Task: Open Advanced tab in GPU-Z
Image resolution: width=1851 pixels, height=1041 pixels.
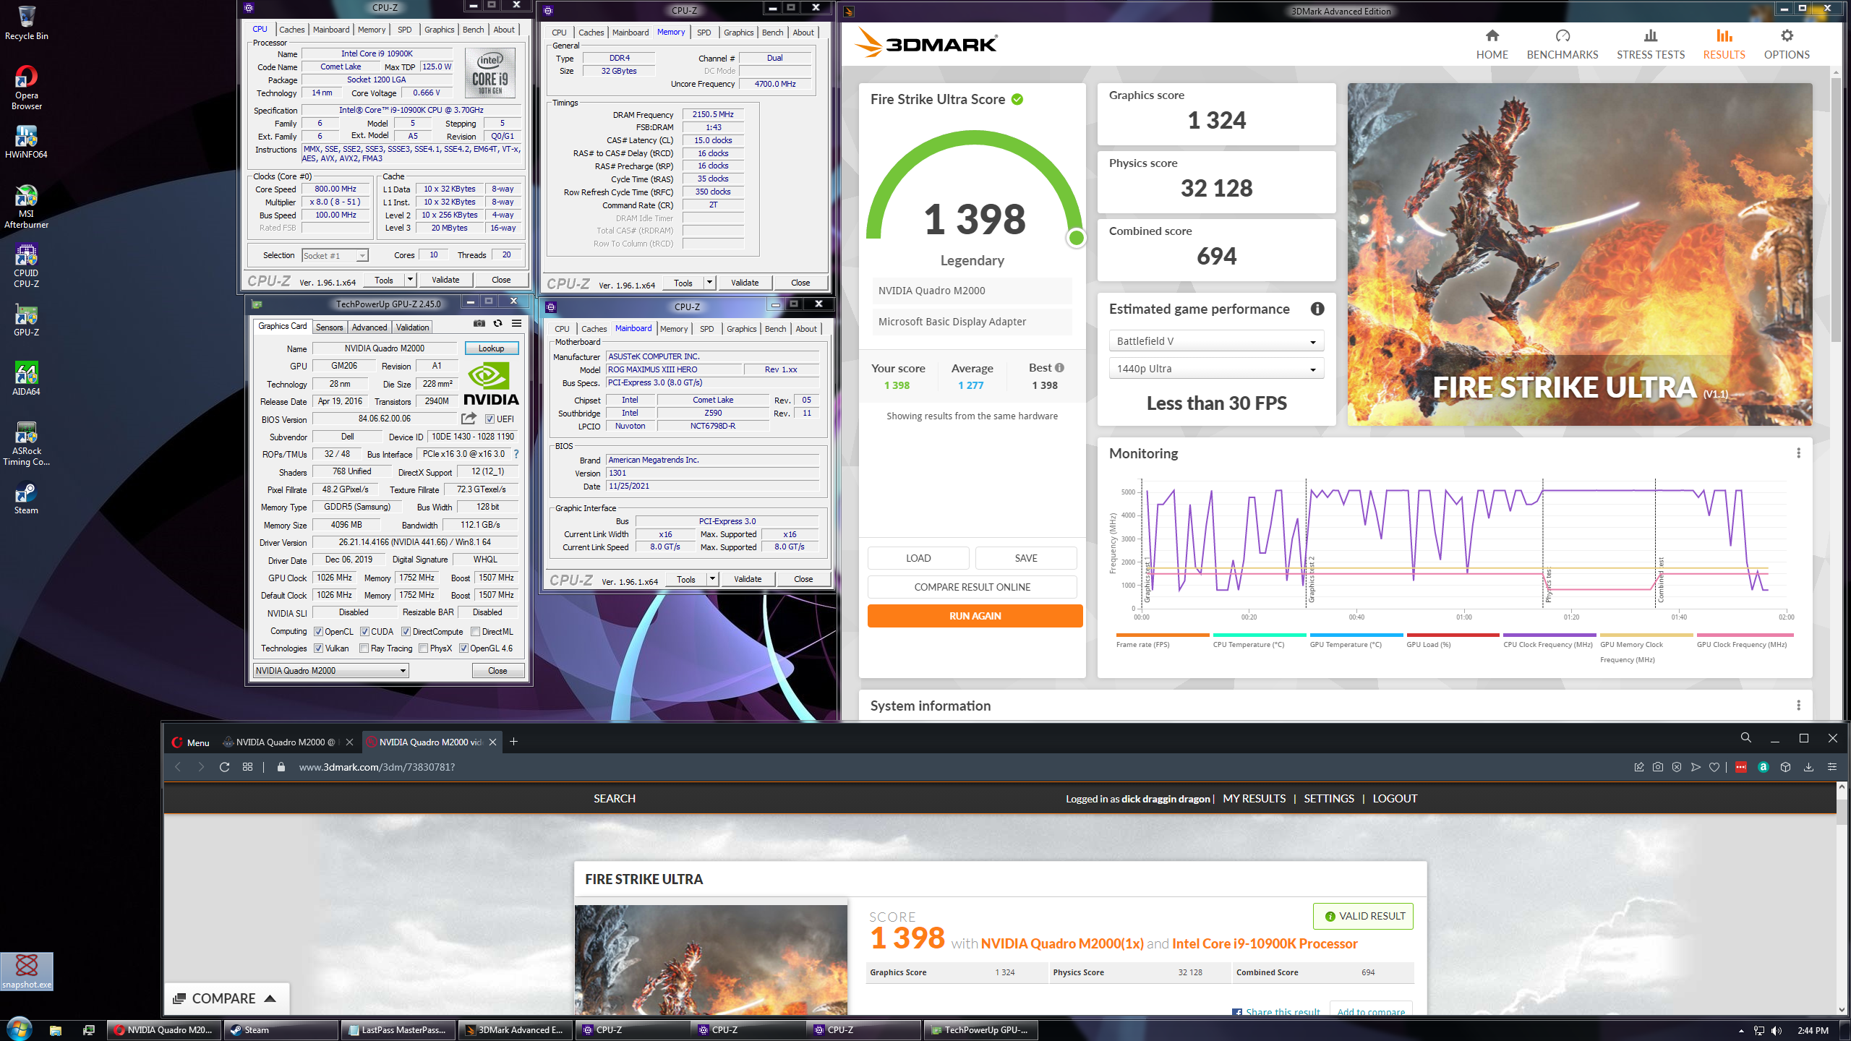Action: pos(369,327)
